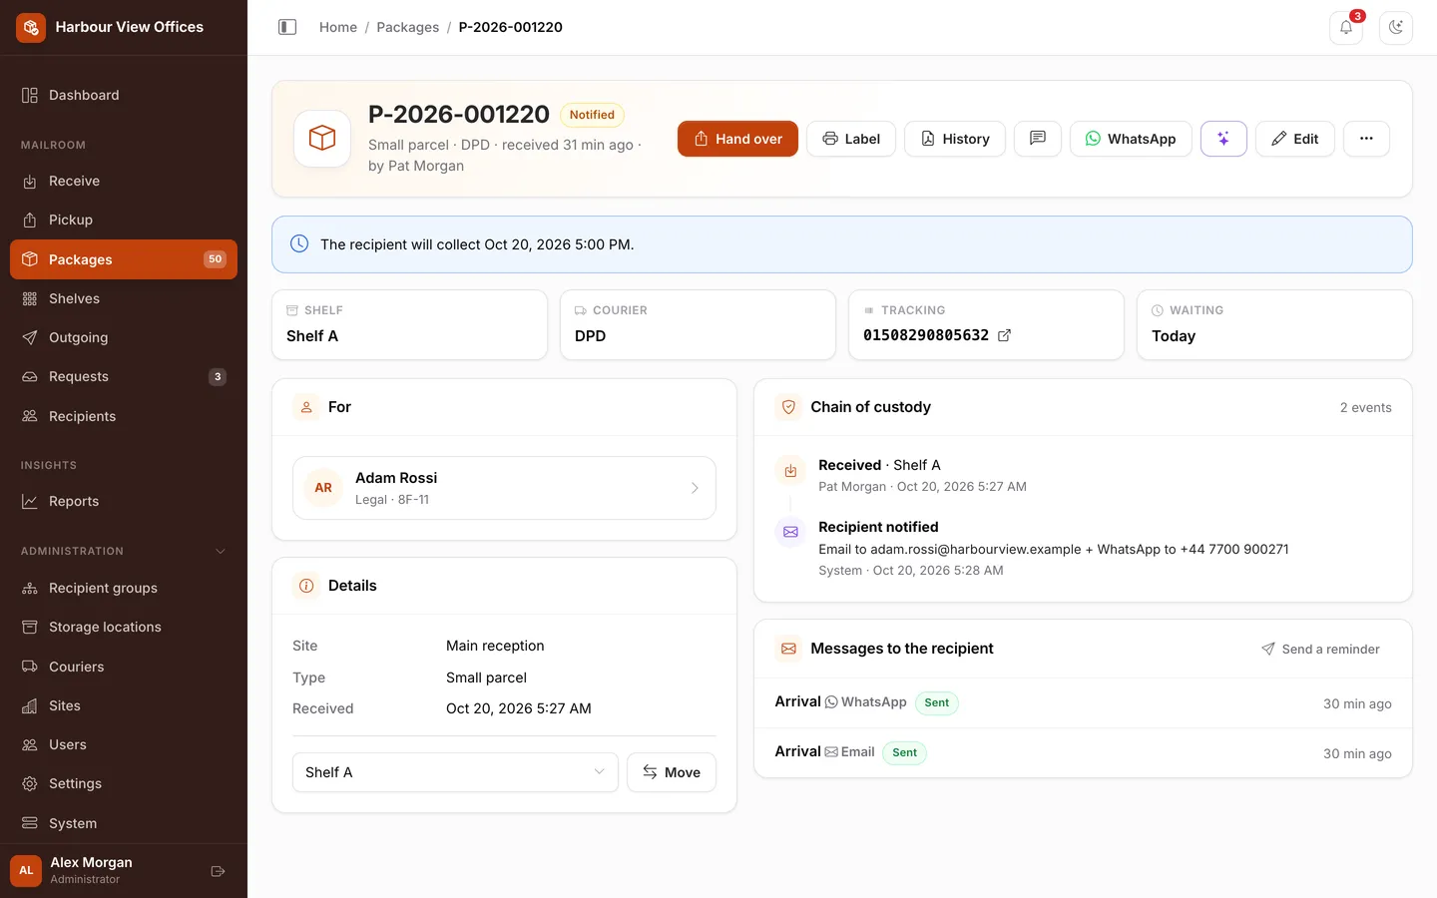Screen dimensions: 1437x898
Task: Open Sites admin page
Action: click(x=124, y=705)
